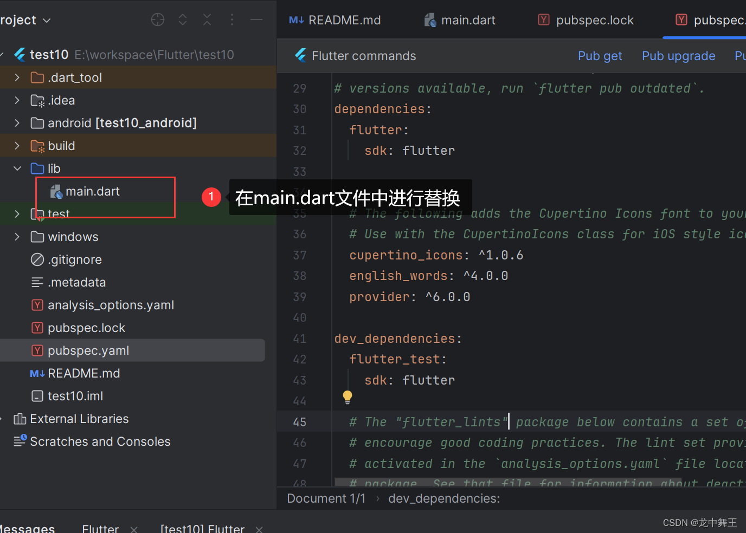Viewport: 746px width, 533px height.
Task: Click the yellow lightbulb intention icon
Action: [x=348, y=397]
